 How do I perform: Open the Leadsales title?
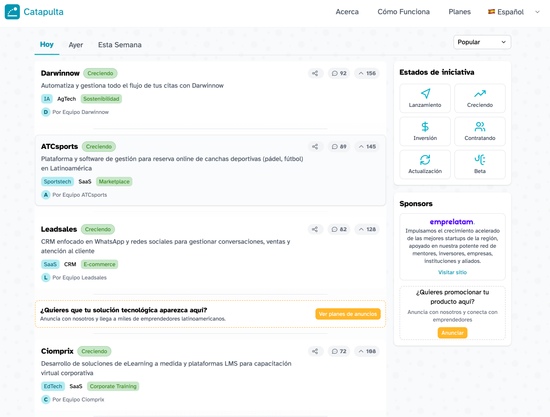[59, 229]
